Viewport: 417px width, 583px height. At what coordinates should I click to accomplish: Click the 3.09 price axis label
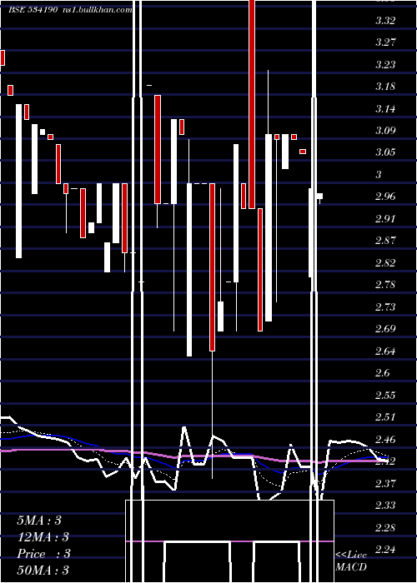(385, 131)
